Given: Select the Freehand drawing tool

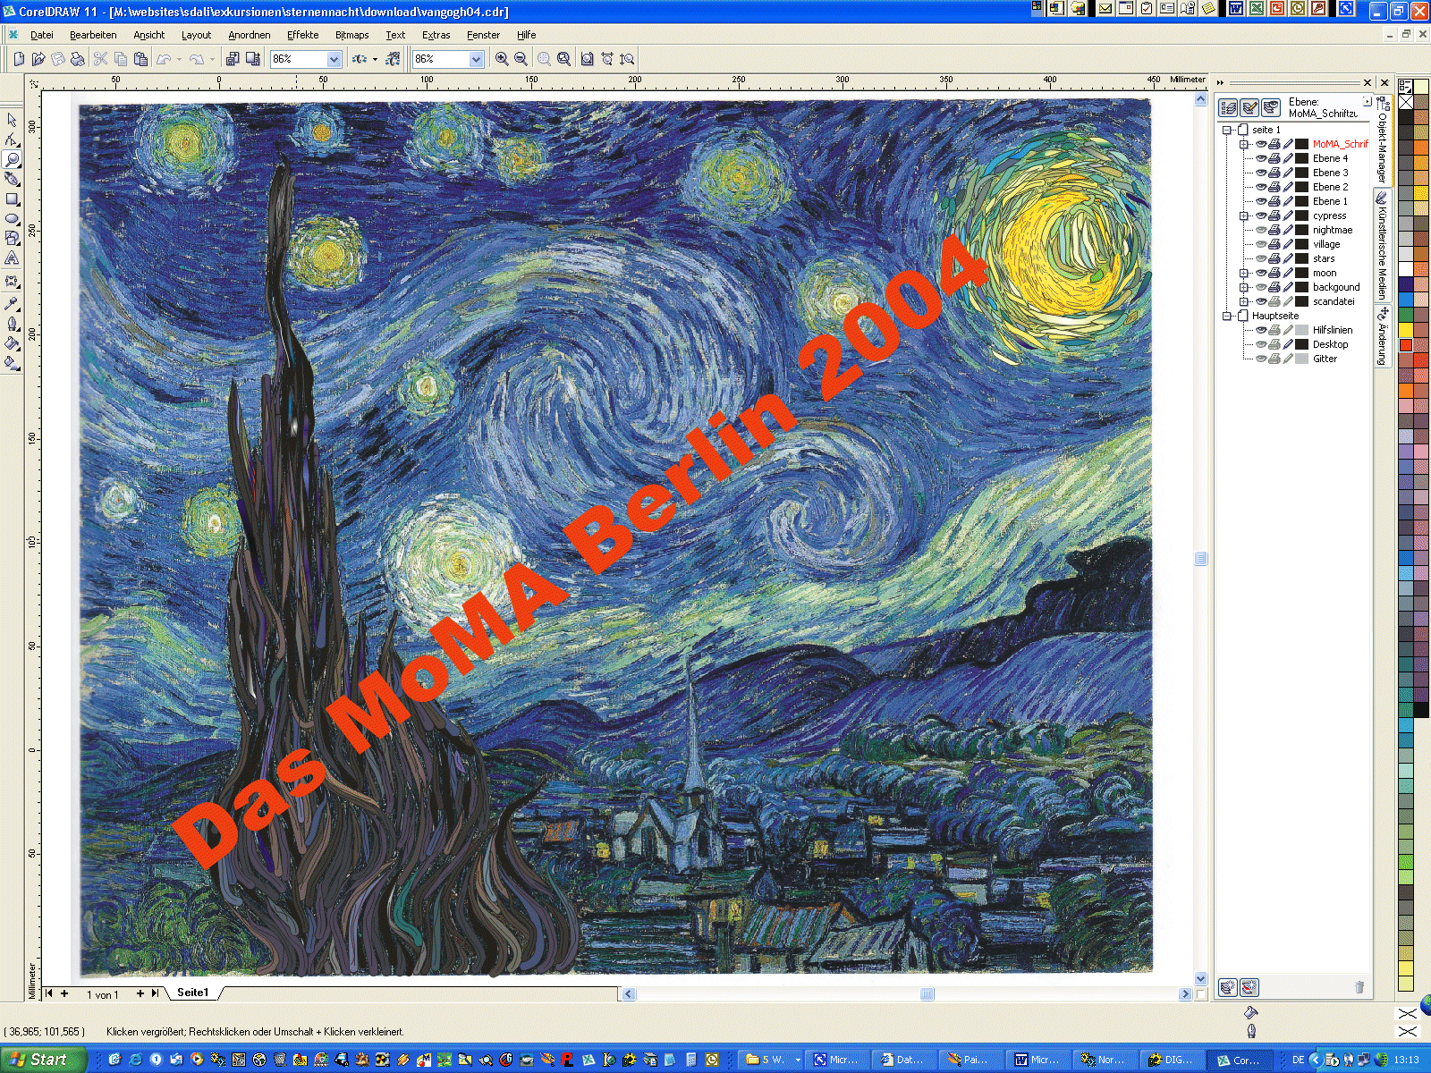Looking at the screenshot, I should tap(12, 179).
